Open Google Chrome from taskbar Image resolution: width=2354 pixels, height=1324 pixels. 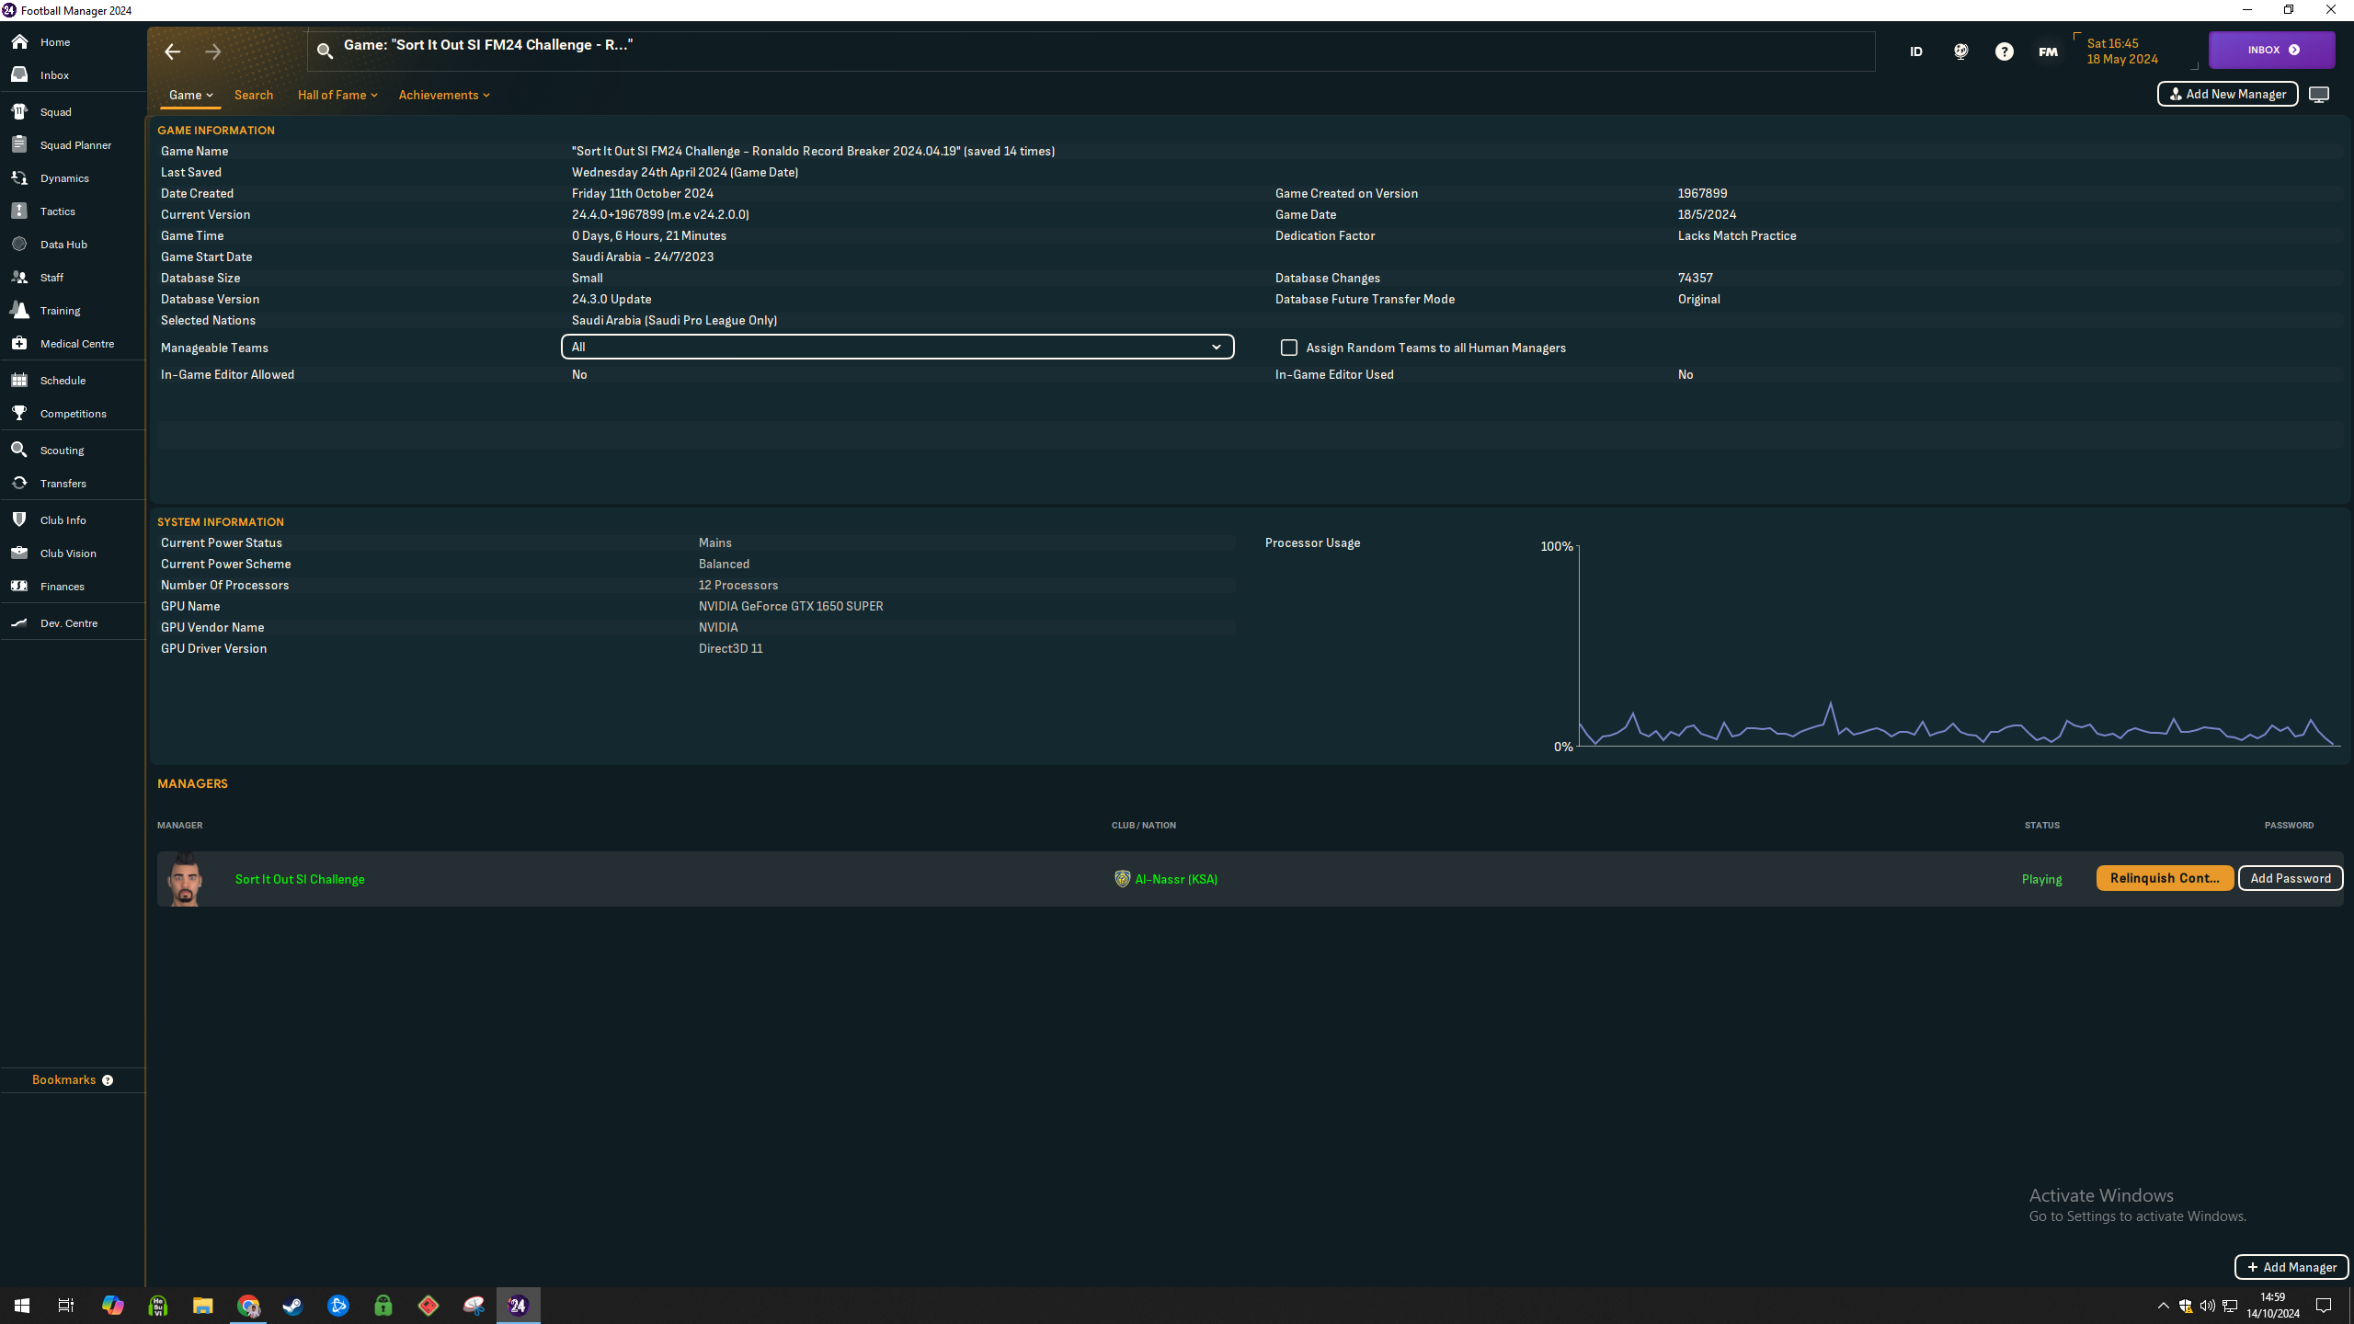coord(248,1306)
